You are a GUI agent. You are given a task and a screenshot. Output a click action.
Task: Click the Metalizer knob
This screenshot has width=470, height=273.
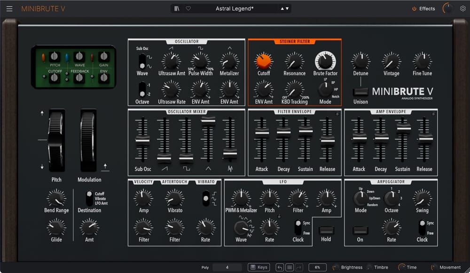pyautogui.click(x=229, y=61)
